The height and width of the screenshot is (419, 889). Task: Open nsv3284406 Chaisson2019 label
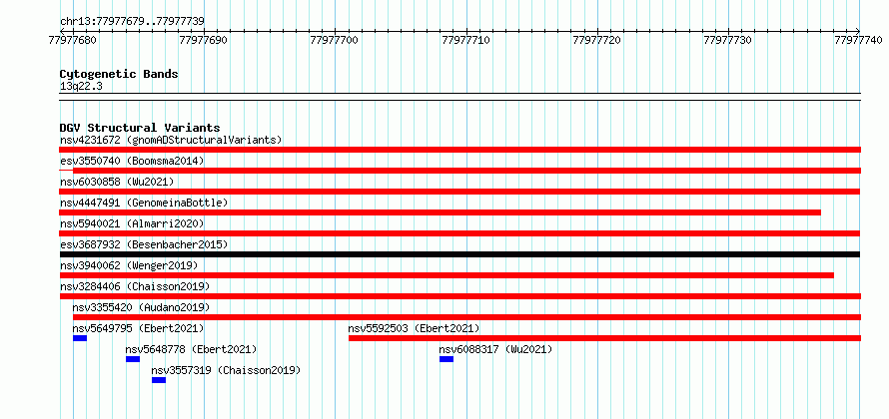pyautogui.click(x=135, y=286)
